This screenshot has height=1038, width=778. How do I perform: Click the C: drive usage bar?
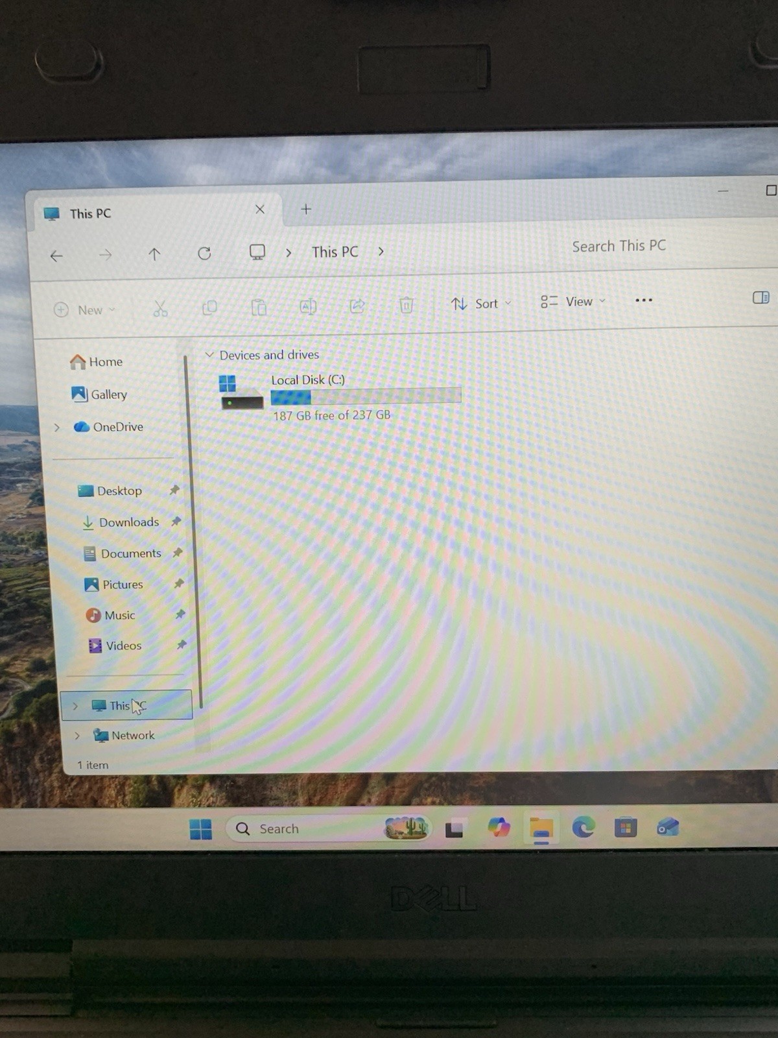coord(366,396)
